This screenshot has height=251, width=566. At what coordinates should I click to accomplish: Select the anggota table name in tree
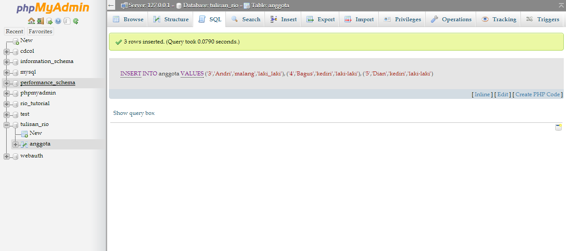tap(40, 144)
